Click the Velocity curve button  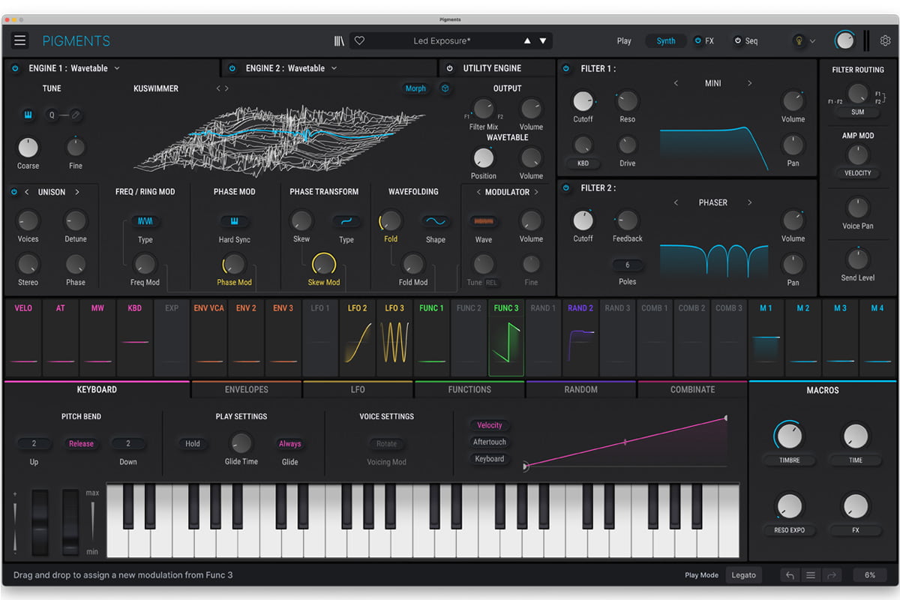pyautogui.click(x=490, y=425)
